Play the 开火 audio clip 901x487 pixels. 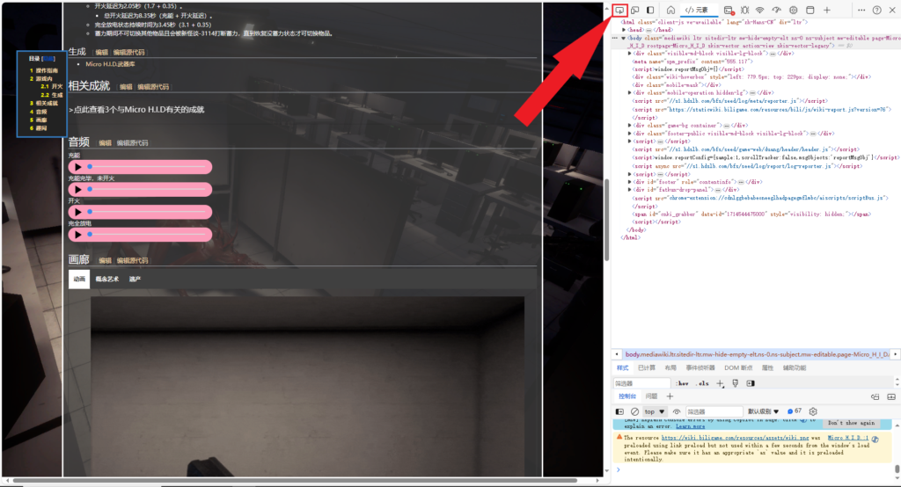coord(78,212)
